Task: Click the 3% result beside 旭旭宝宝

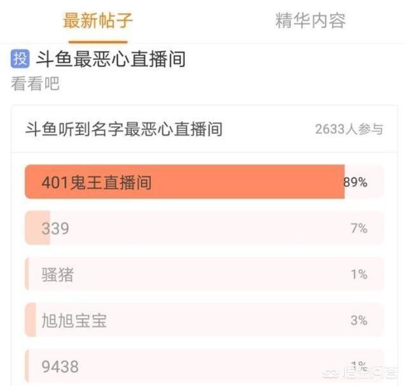Action: pos(359,320)
